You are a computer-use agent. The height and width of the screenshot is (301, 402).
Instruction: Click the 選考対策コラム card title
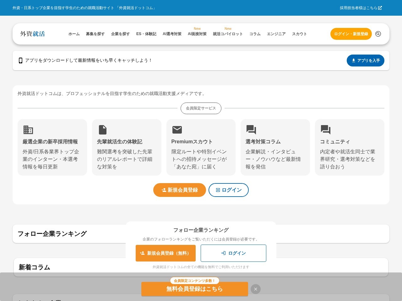pos(263,142)
